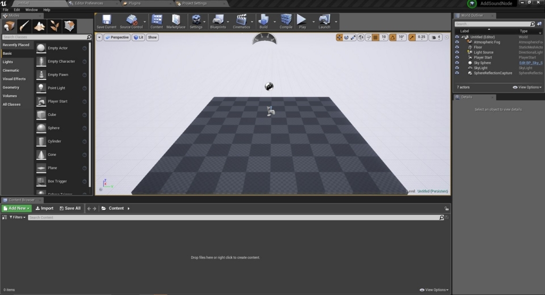
Task: Open Content Browser Filters dropdown
Action: pyautogui.click(x=18, y=217)
